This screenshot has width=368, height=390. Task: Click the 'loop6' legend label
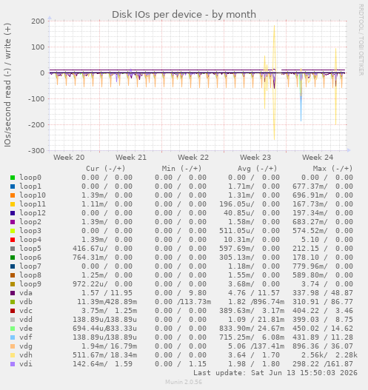(30, 258)
